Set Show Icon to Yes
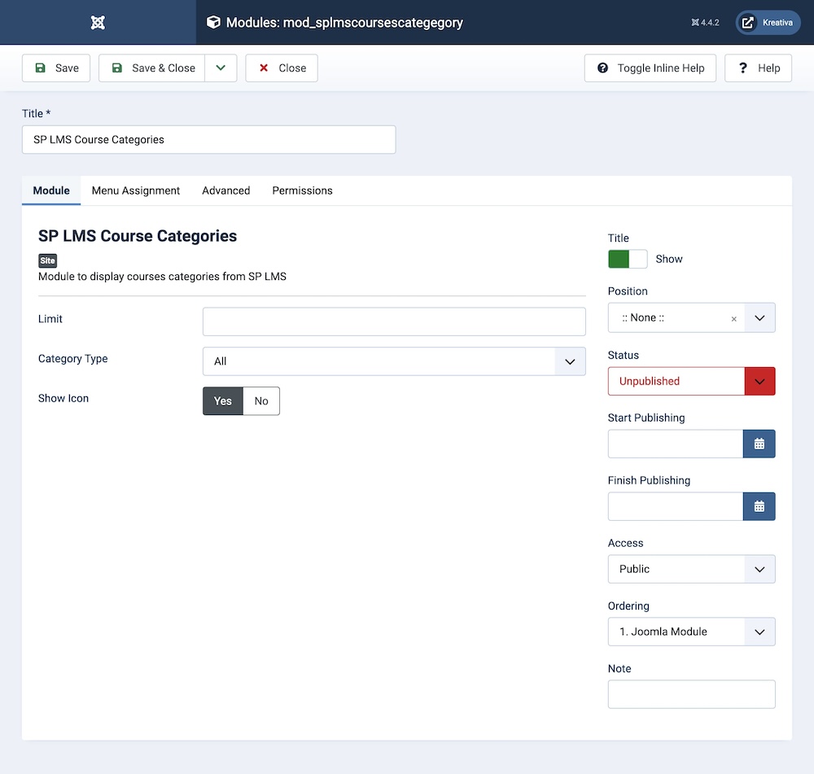Viewport: 814px width, 774px height. click(x=223, y=401)
